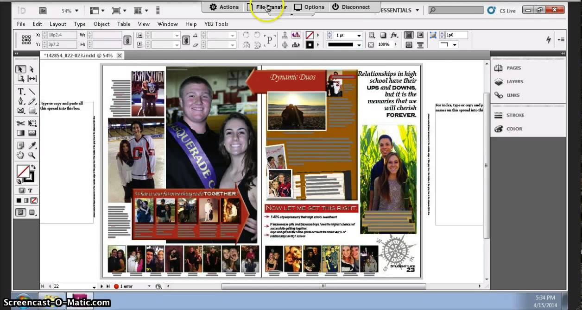582x310 pixels.
Task: Toggle Formatting affects text button
Action: coord(30,191)
